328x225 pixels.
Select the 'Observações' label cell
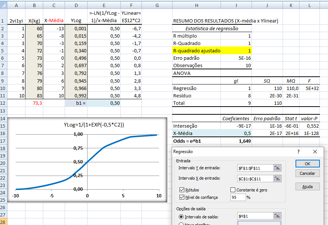click(197, 65)
